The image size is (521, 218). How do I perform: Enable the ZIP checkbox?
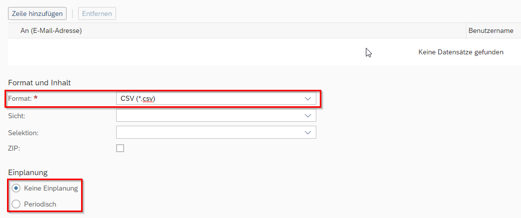pyautogui.click(x=120, y=148)
